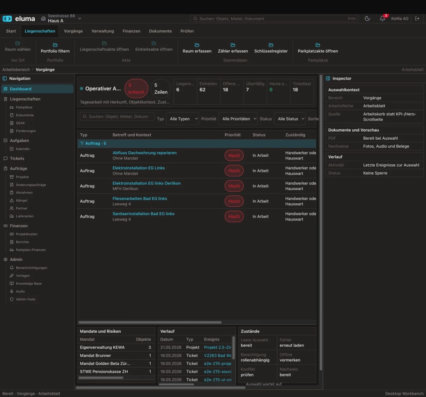The width and height of the screenshot is (426, 397).
Task: Click the Portfolio filtern icon
Action: [55, 45]
